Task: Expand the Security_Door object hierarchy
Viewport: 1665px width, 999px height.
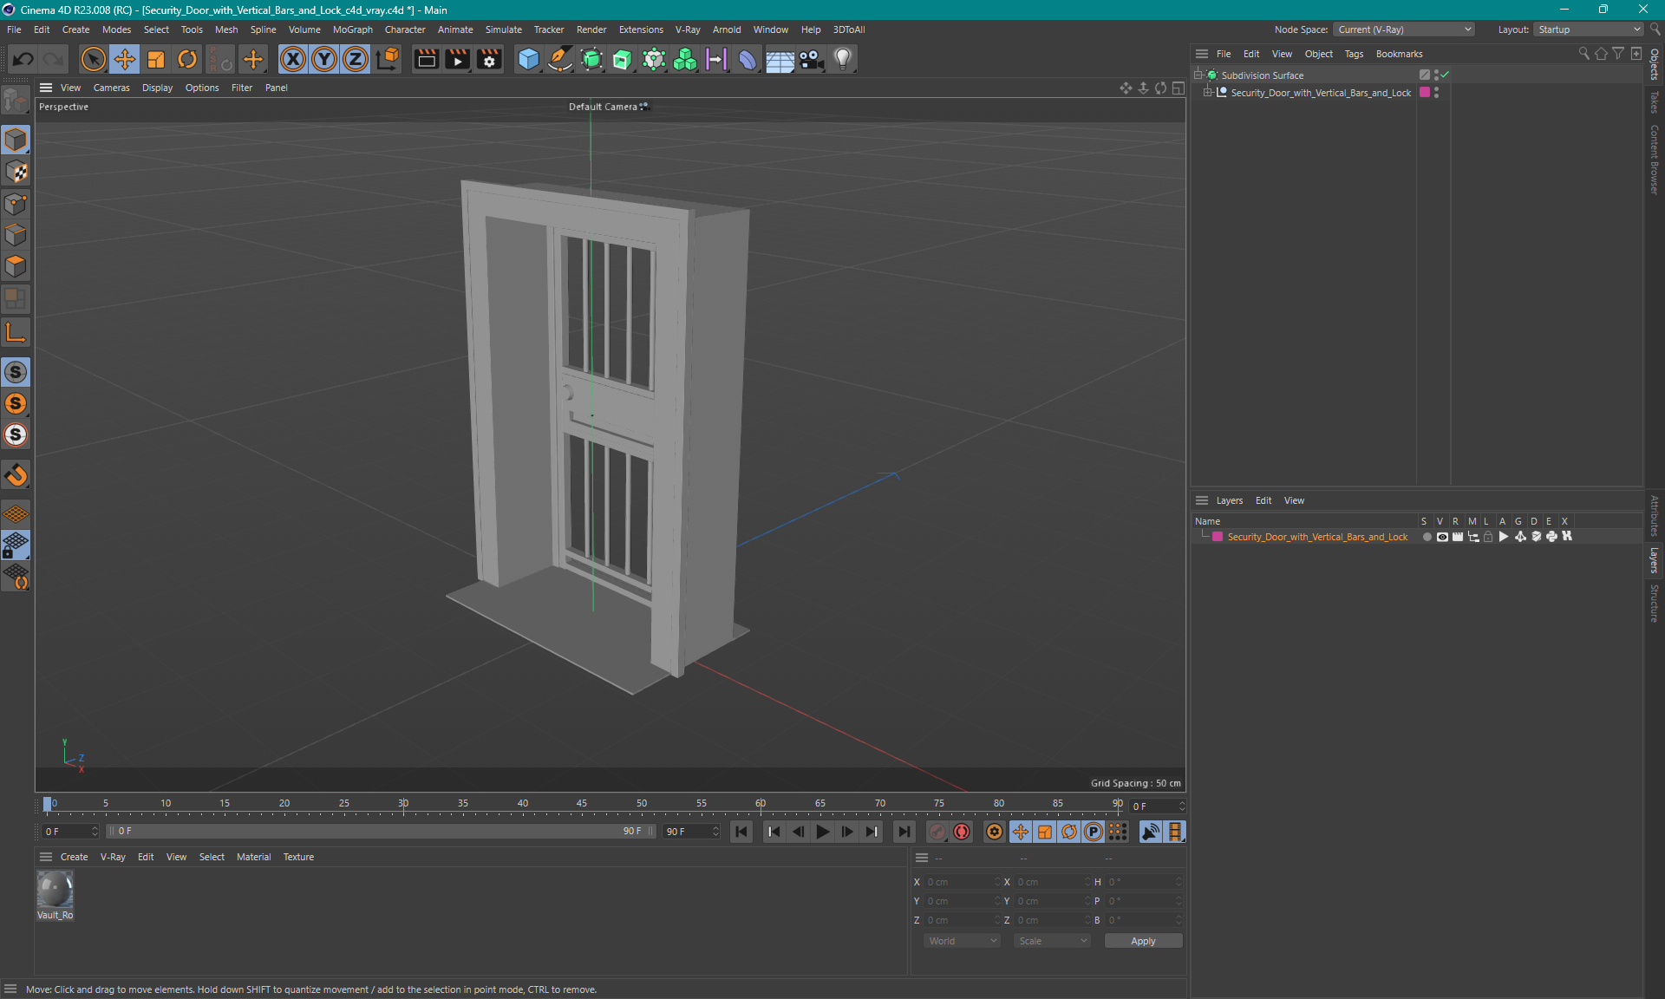Action: point(1207,92)
